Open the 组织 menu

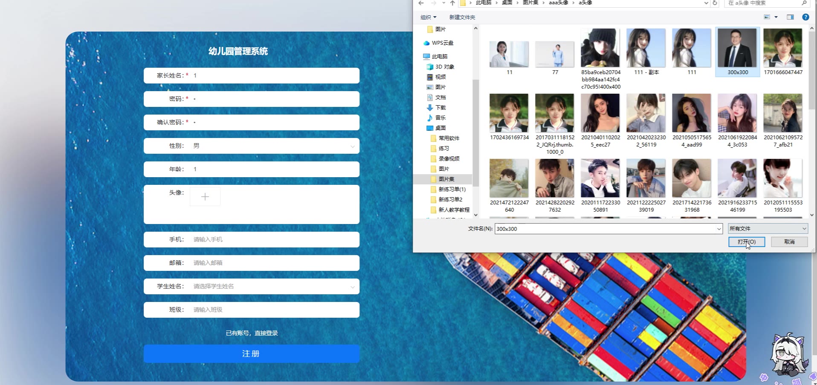tap(428, 17)
